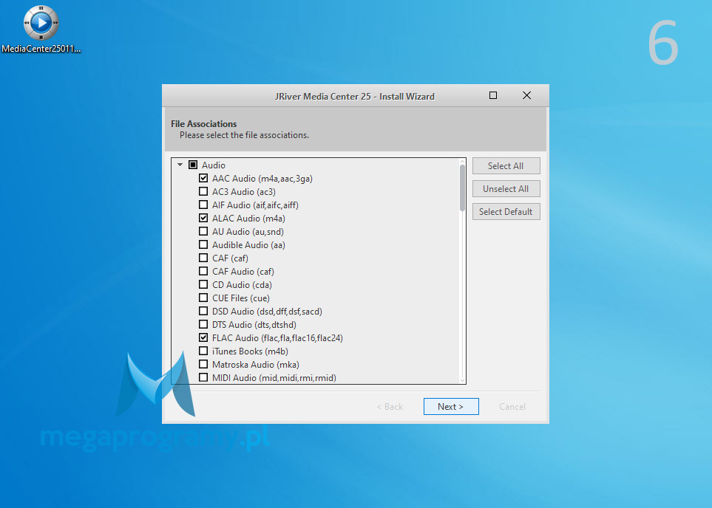Click the 'JRiver Media Center 25 - Install Wizard' title
Screen dimensions: 712x508
point(355,96)
